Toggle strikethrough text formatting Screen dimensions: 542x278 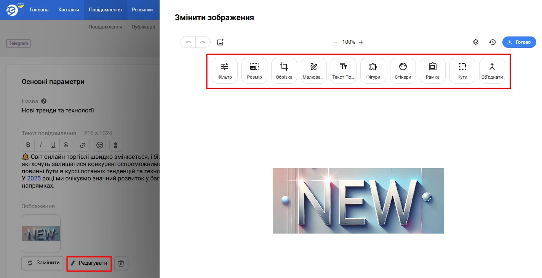[66, 145]
